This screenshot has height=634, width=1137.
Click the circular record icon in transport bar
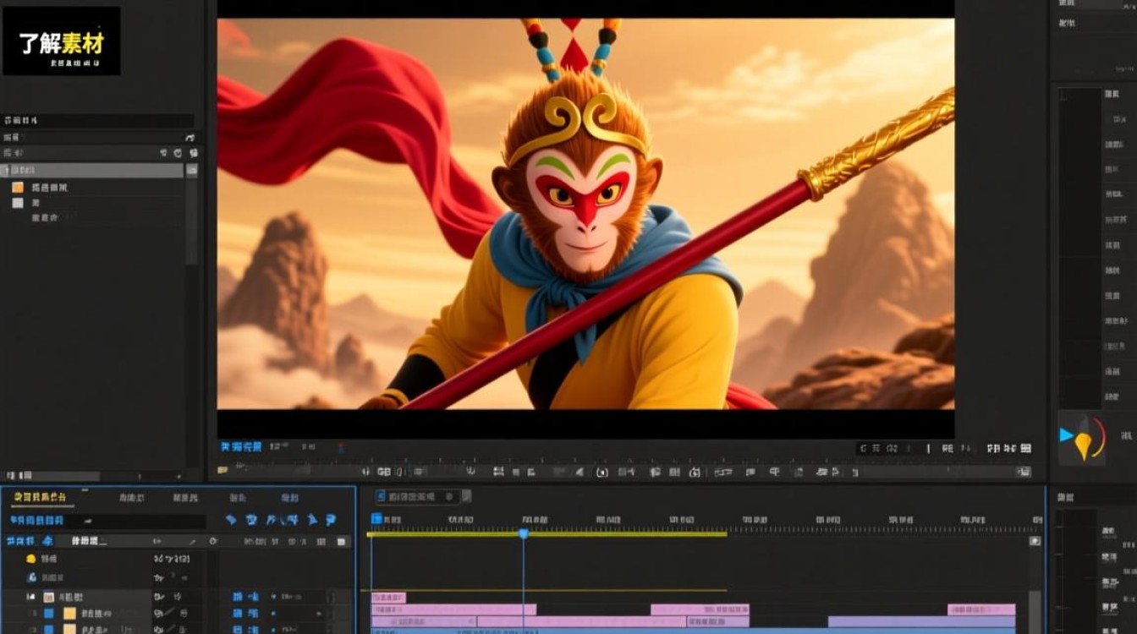(x=601, y=472)
